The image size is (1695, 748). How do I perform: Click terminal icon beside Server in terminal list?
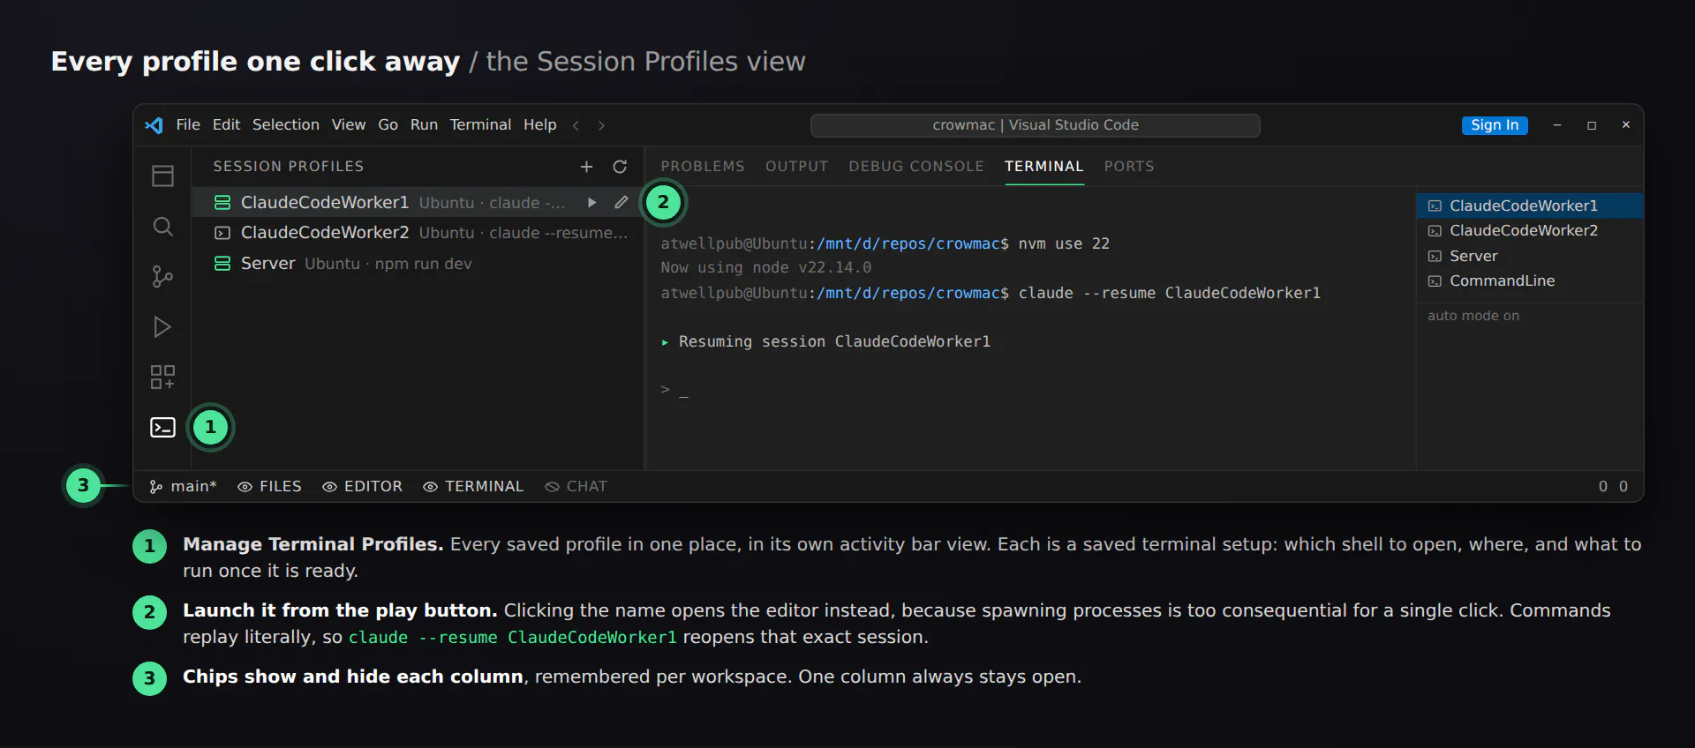(x=1435, y=257)
